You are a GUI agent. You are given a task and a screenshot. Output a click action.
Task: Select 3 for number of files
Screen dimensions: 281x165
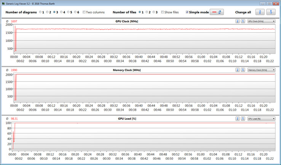click(155, 12)
